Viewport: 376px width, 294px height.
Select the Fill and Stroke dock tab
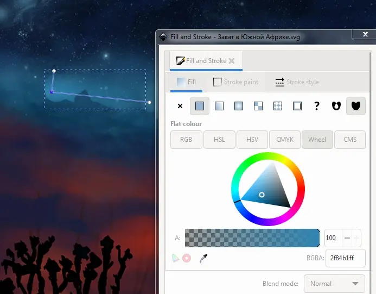coord(206,61)
